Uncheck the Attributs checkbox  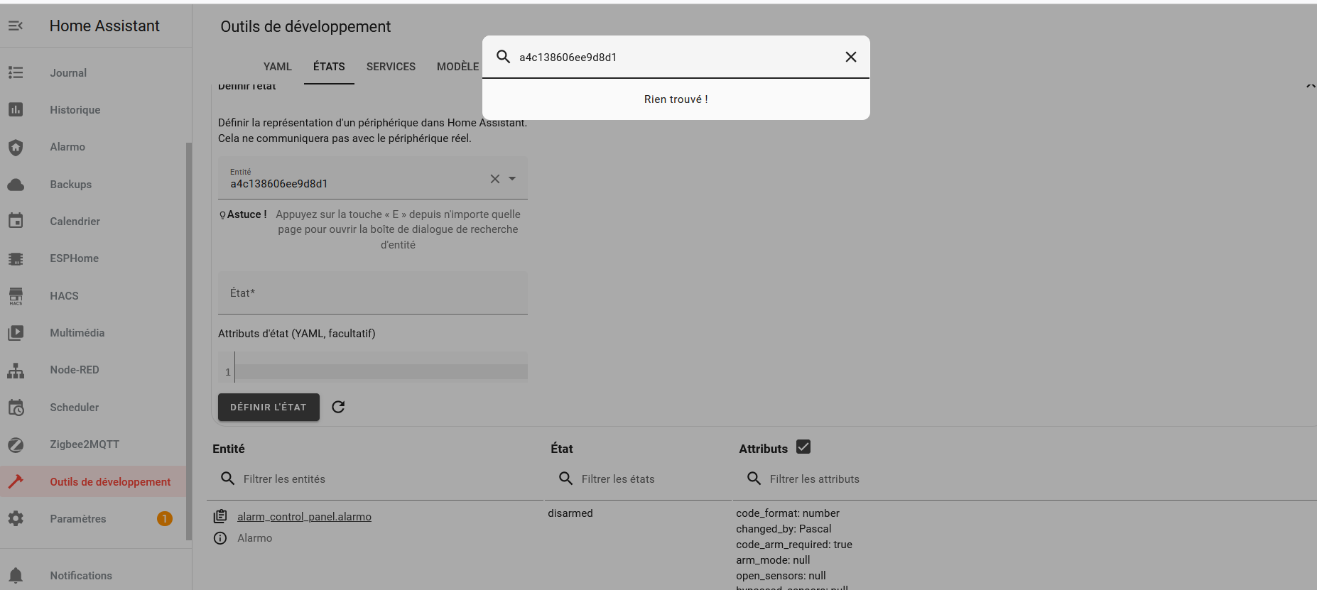[x=803, y=447]
